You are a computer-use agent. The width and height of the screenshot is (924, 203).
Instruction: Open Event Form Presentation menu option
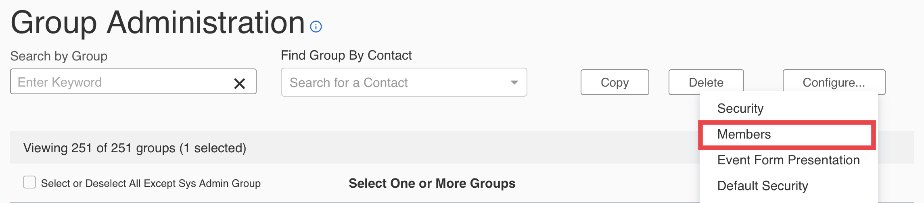pos(788,160)
